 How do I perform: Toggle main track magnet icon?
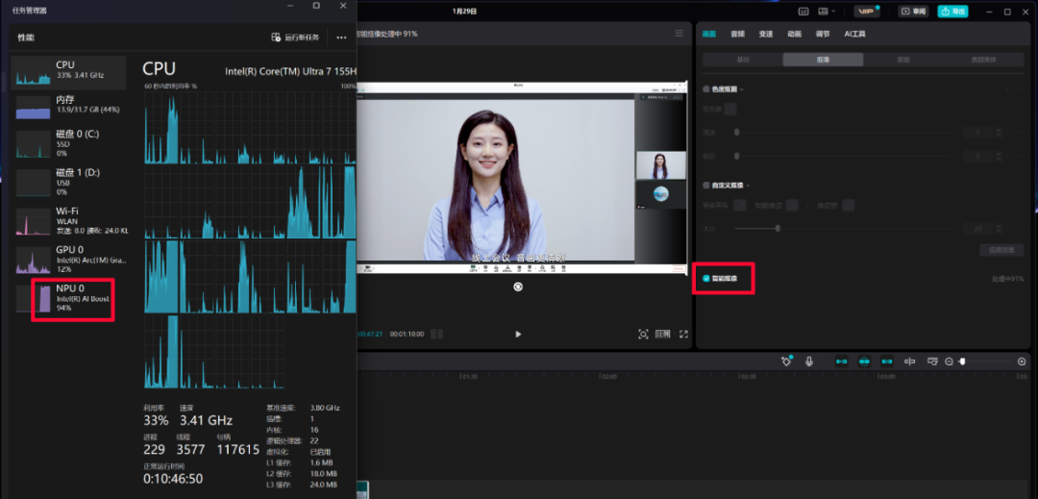click(x=841, y=362)
